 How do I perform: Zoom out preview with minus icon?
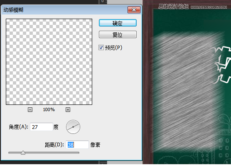(x=30, y=109)
